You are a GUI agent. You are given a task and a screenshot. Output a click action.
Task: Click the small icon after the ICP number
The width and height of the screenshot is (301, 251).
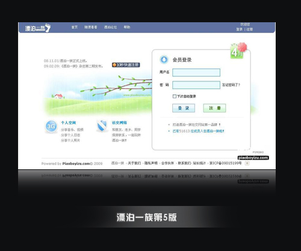tap(247, 163)
